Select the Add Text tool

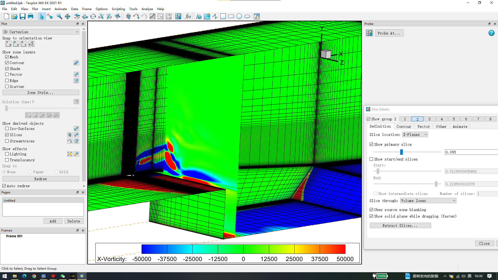pyautogui.click(x=199, y=17)
